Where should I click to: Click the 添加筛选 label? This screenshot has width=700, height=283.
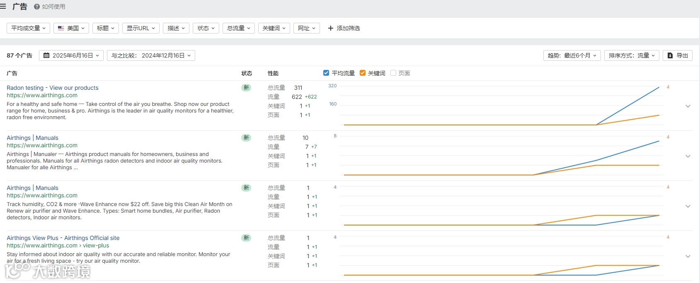(348, 28)
